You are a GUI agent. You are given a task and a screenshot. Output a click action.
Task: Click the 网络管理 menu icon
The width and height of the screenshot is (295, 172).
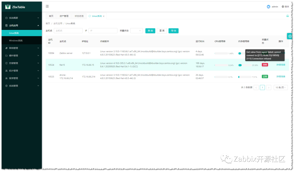coord(6,48)
